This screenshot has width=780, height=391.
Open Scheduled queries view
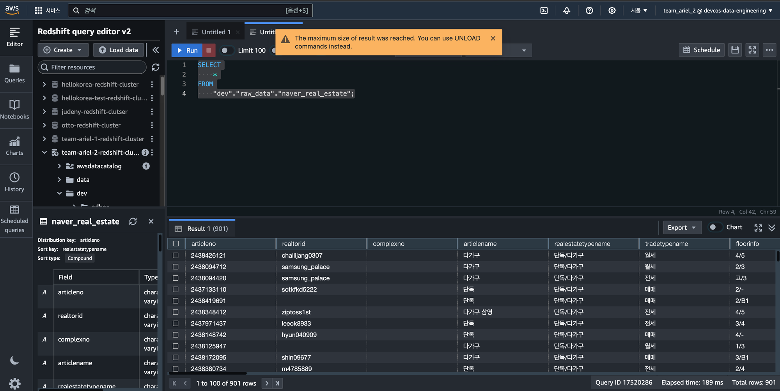[14, 219]
